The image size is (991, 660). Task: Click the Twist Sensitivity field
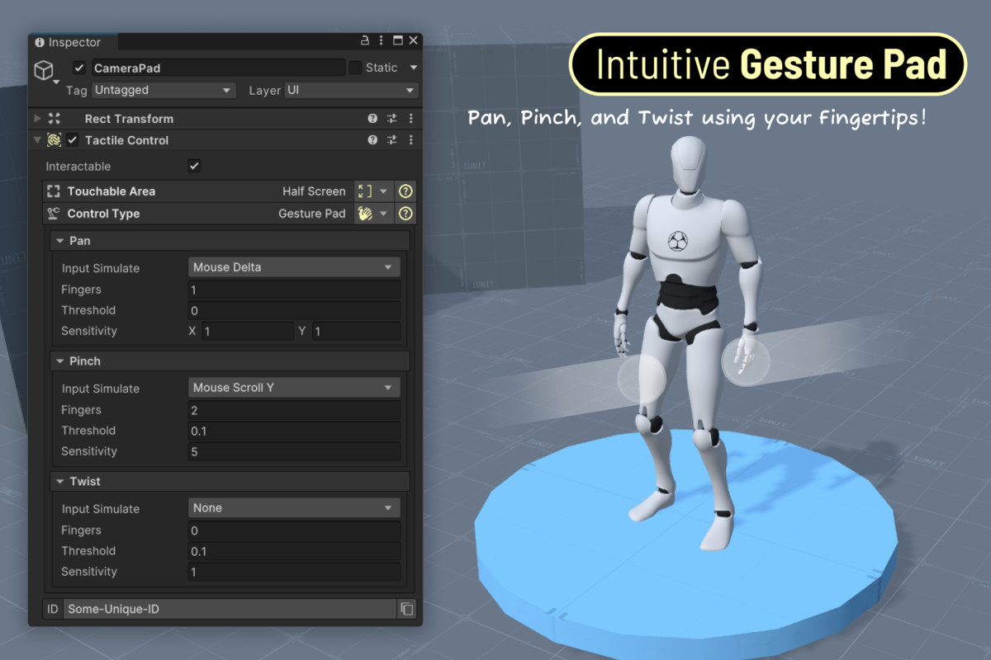click(294, 572)
